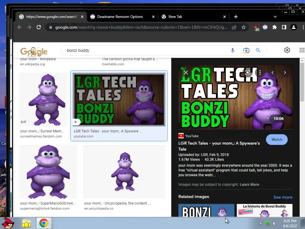
Task: Switch to the Google search tab
Action: point(51,17)
